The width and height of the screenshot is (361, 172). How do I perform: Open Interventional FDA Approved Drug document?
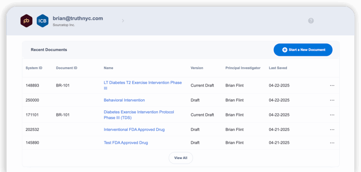(134, 130)
